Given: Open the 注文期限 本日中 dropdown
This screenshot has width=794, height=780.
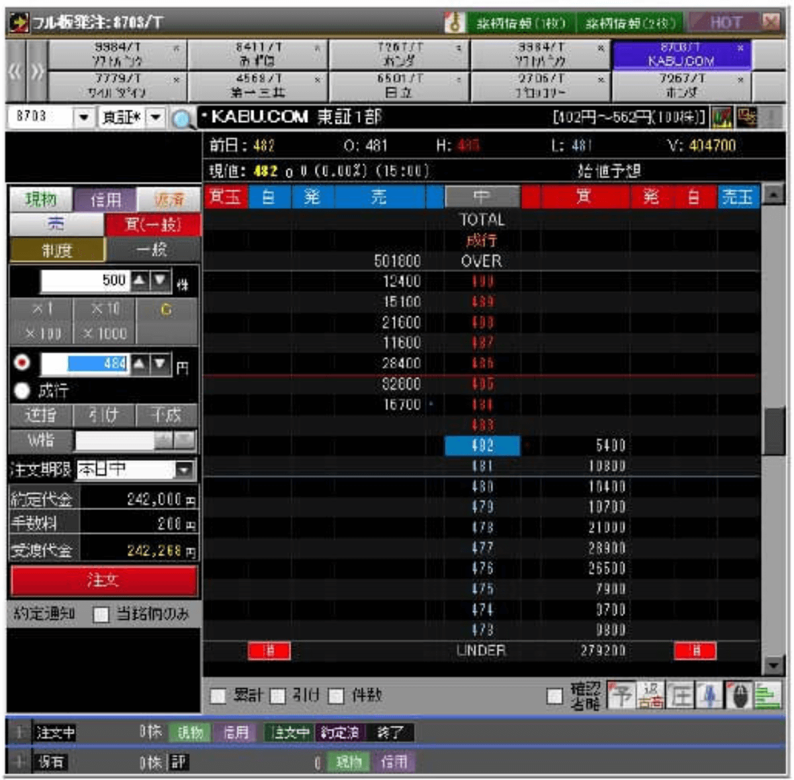Looking at the screenshot, I should 184,470.
